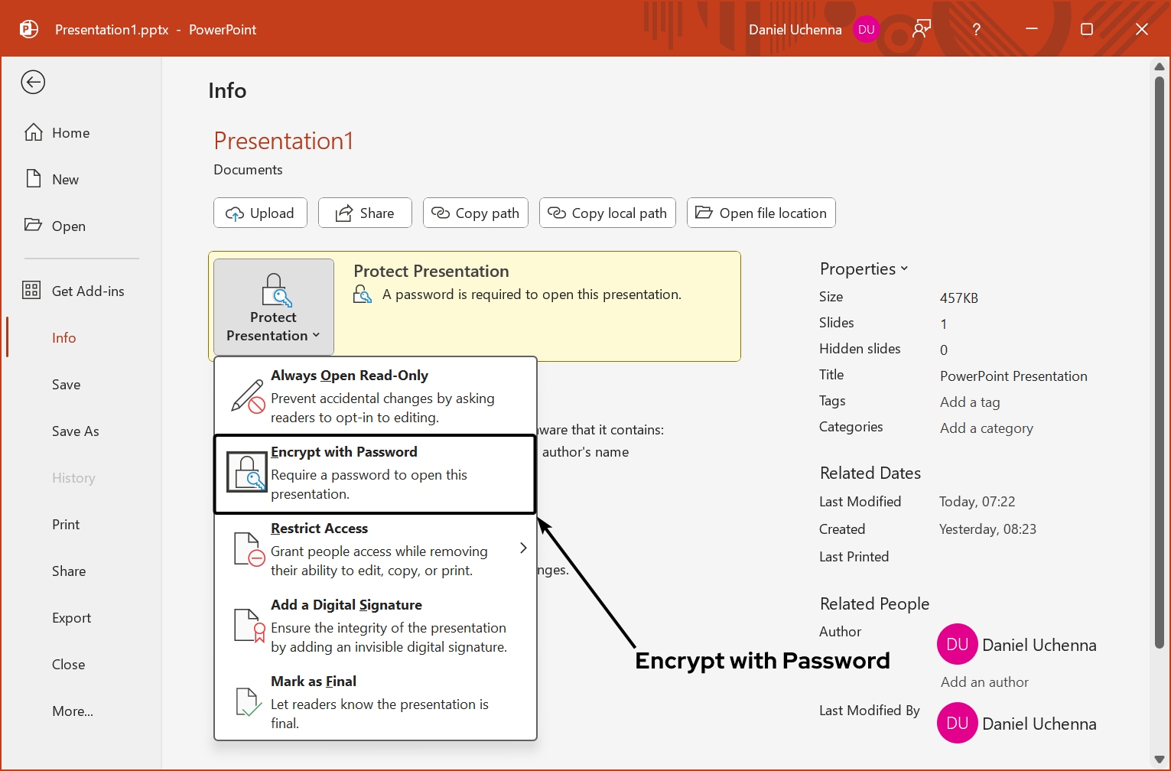Open the Save As page

pos(75,431)
